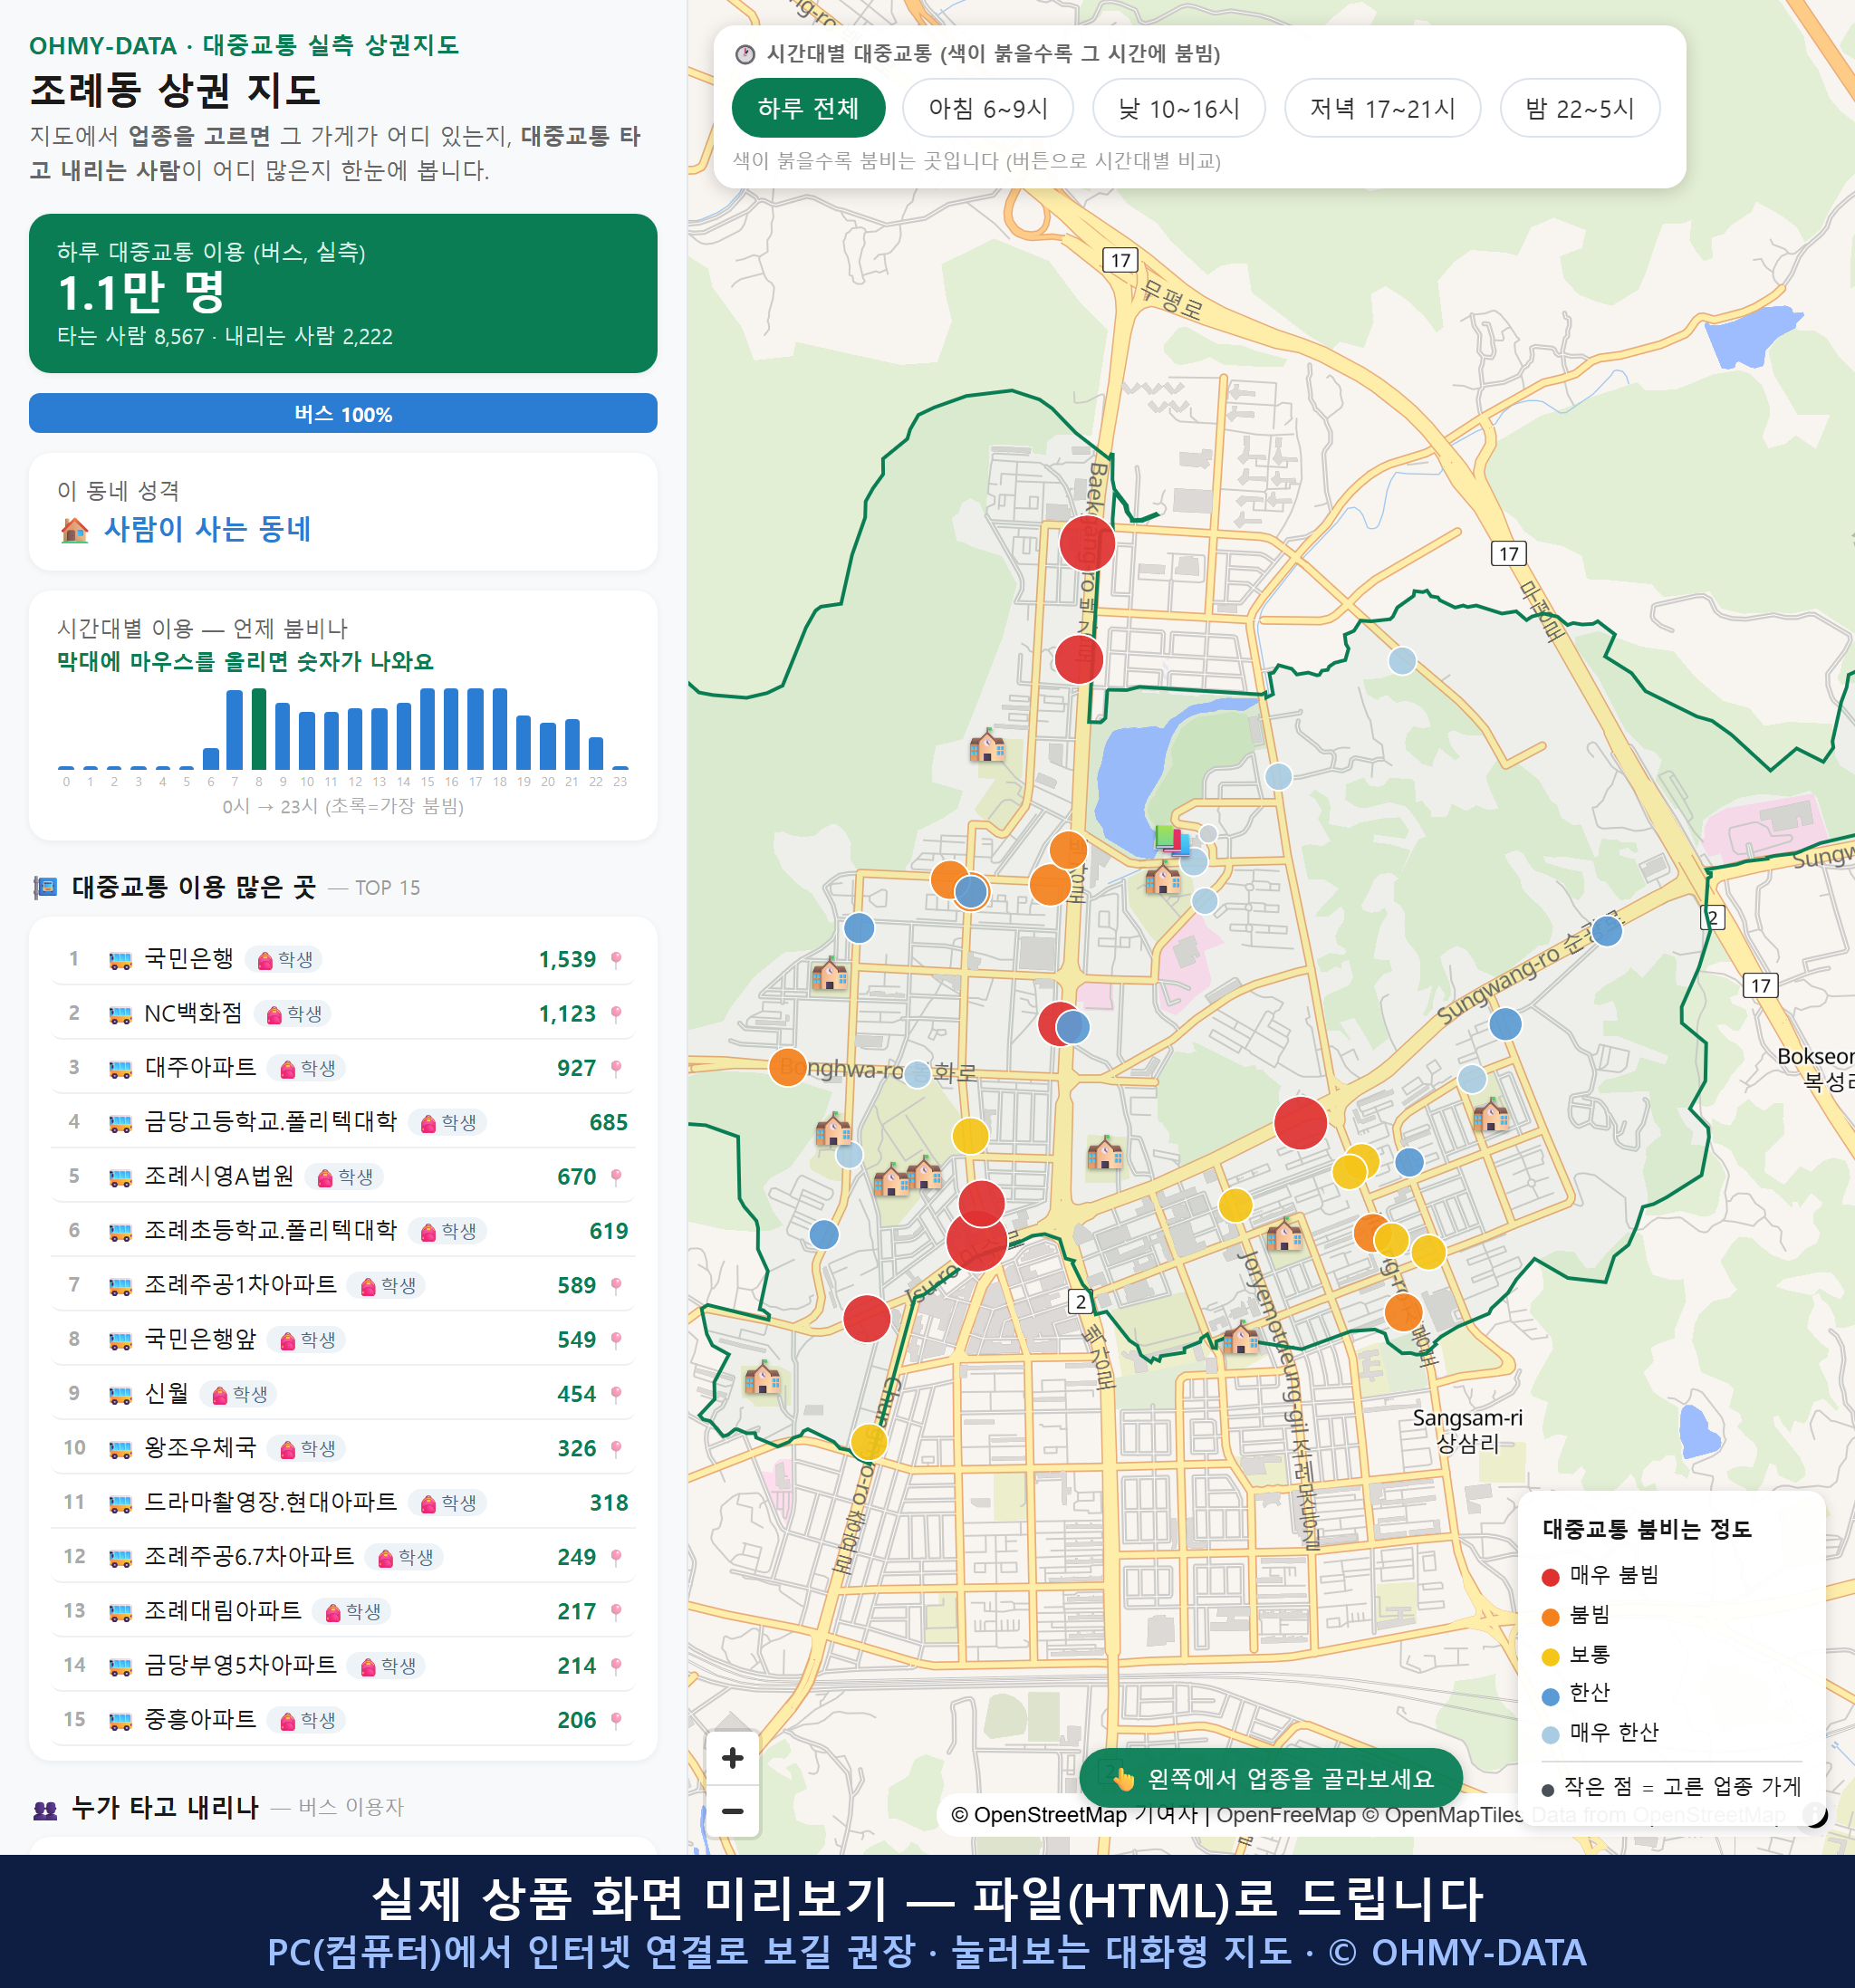Image resolution: width=1855 pixels, height=1988 pixels.
Task: Click the chart bar for hour 22
Action: [596, 753]
